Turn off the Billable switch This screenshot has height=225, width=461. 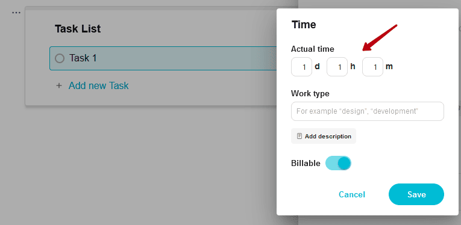pos(338,163)
